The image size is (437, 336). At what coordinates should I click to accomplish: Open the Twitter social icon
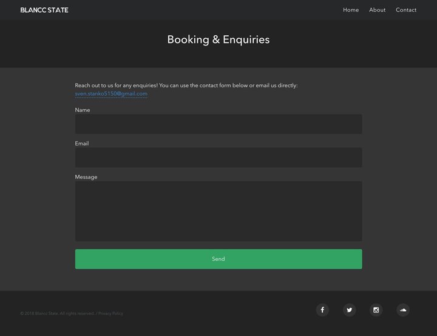click(x=349, y=310)
